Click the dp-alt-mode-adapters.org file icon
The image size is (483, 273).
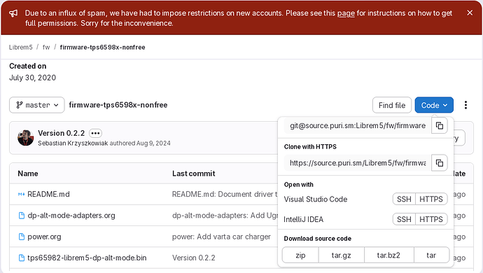22,216
